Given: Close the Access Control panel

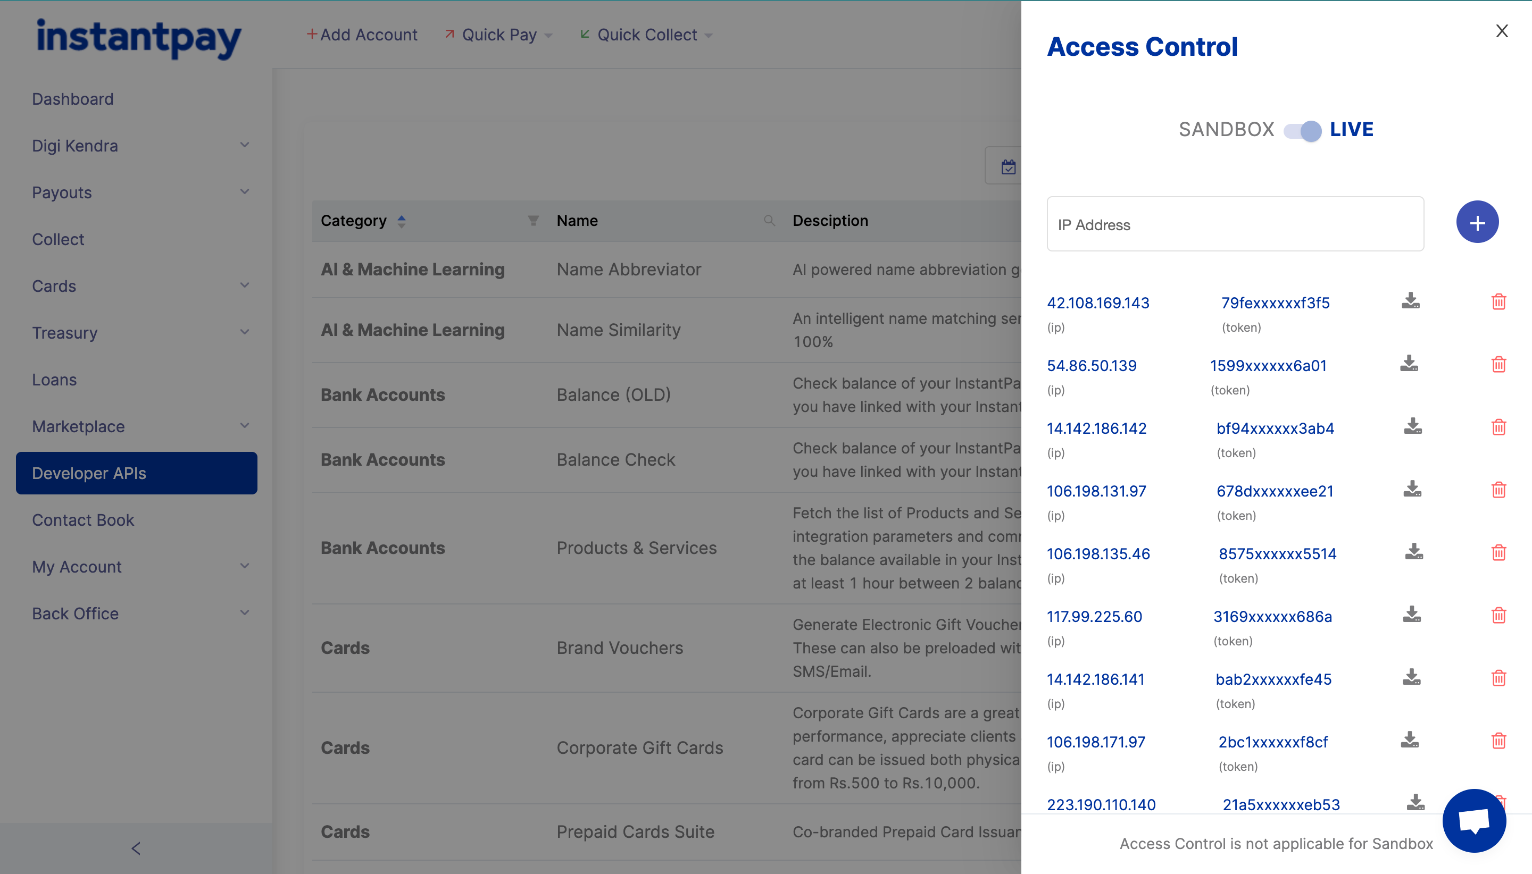Looking at the screenshot, I should 1501,31.
